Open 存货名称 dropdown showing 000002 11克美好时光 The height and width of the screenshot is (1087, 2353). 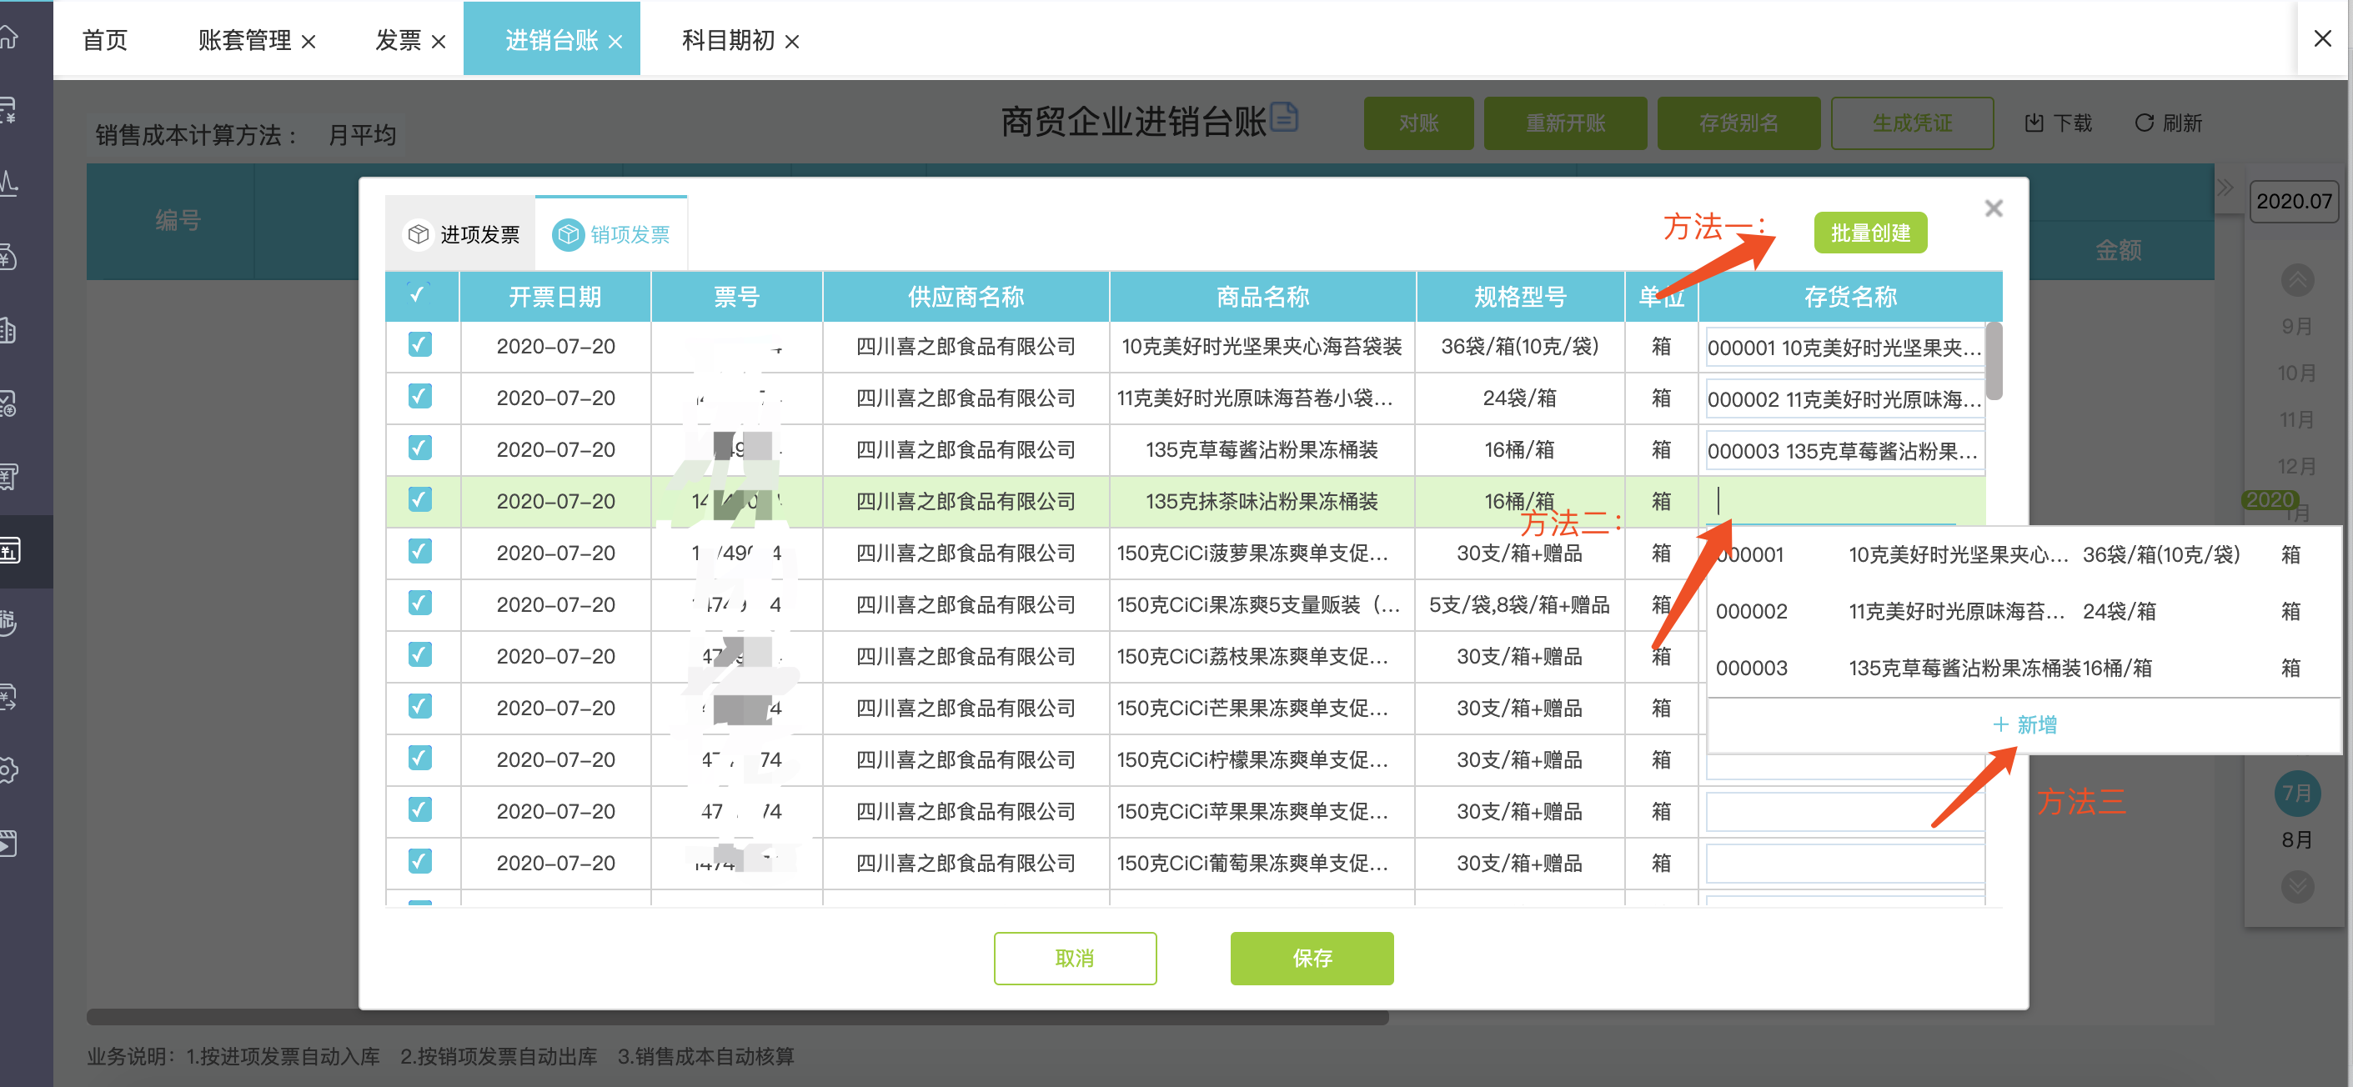[x=1844, y=399]
